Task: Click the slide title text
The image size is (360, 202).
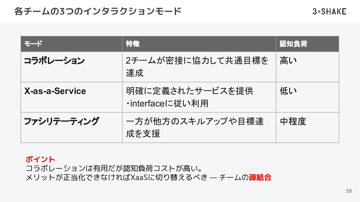Action: [x=97, y=11]
